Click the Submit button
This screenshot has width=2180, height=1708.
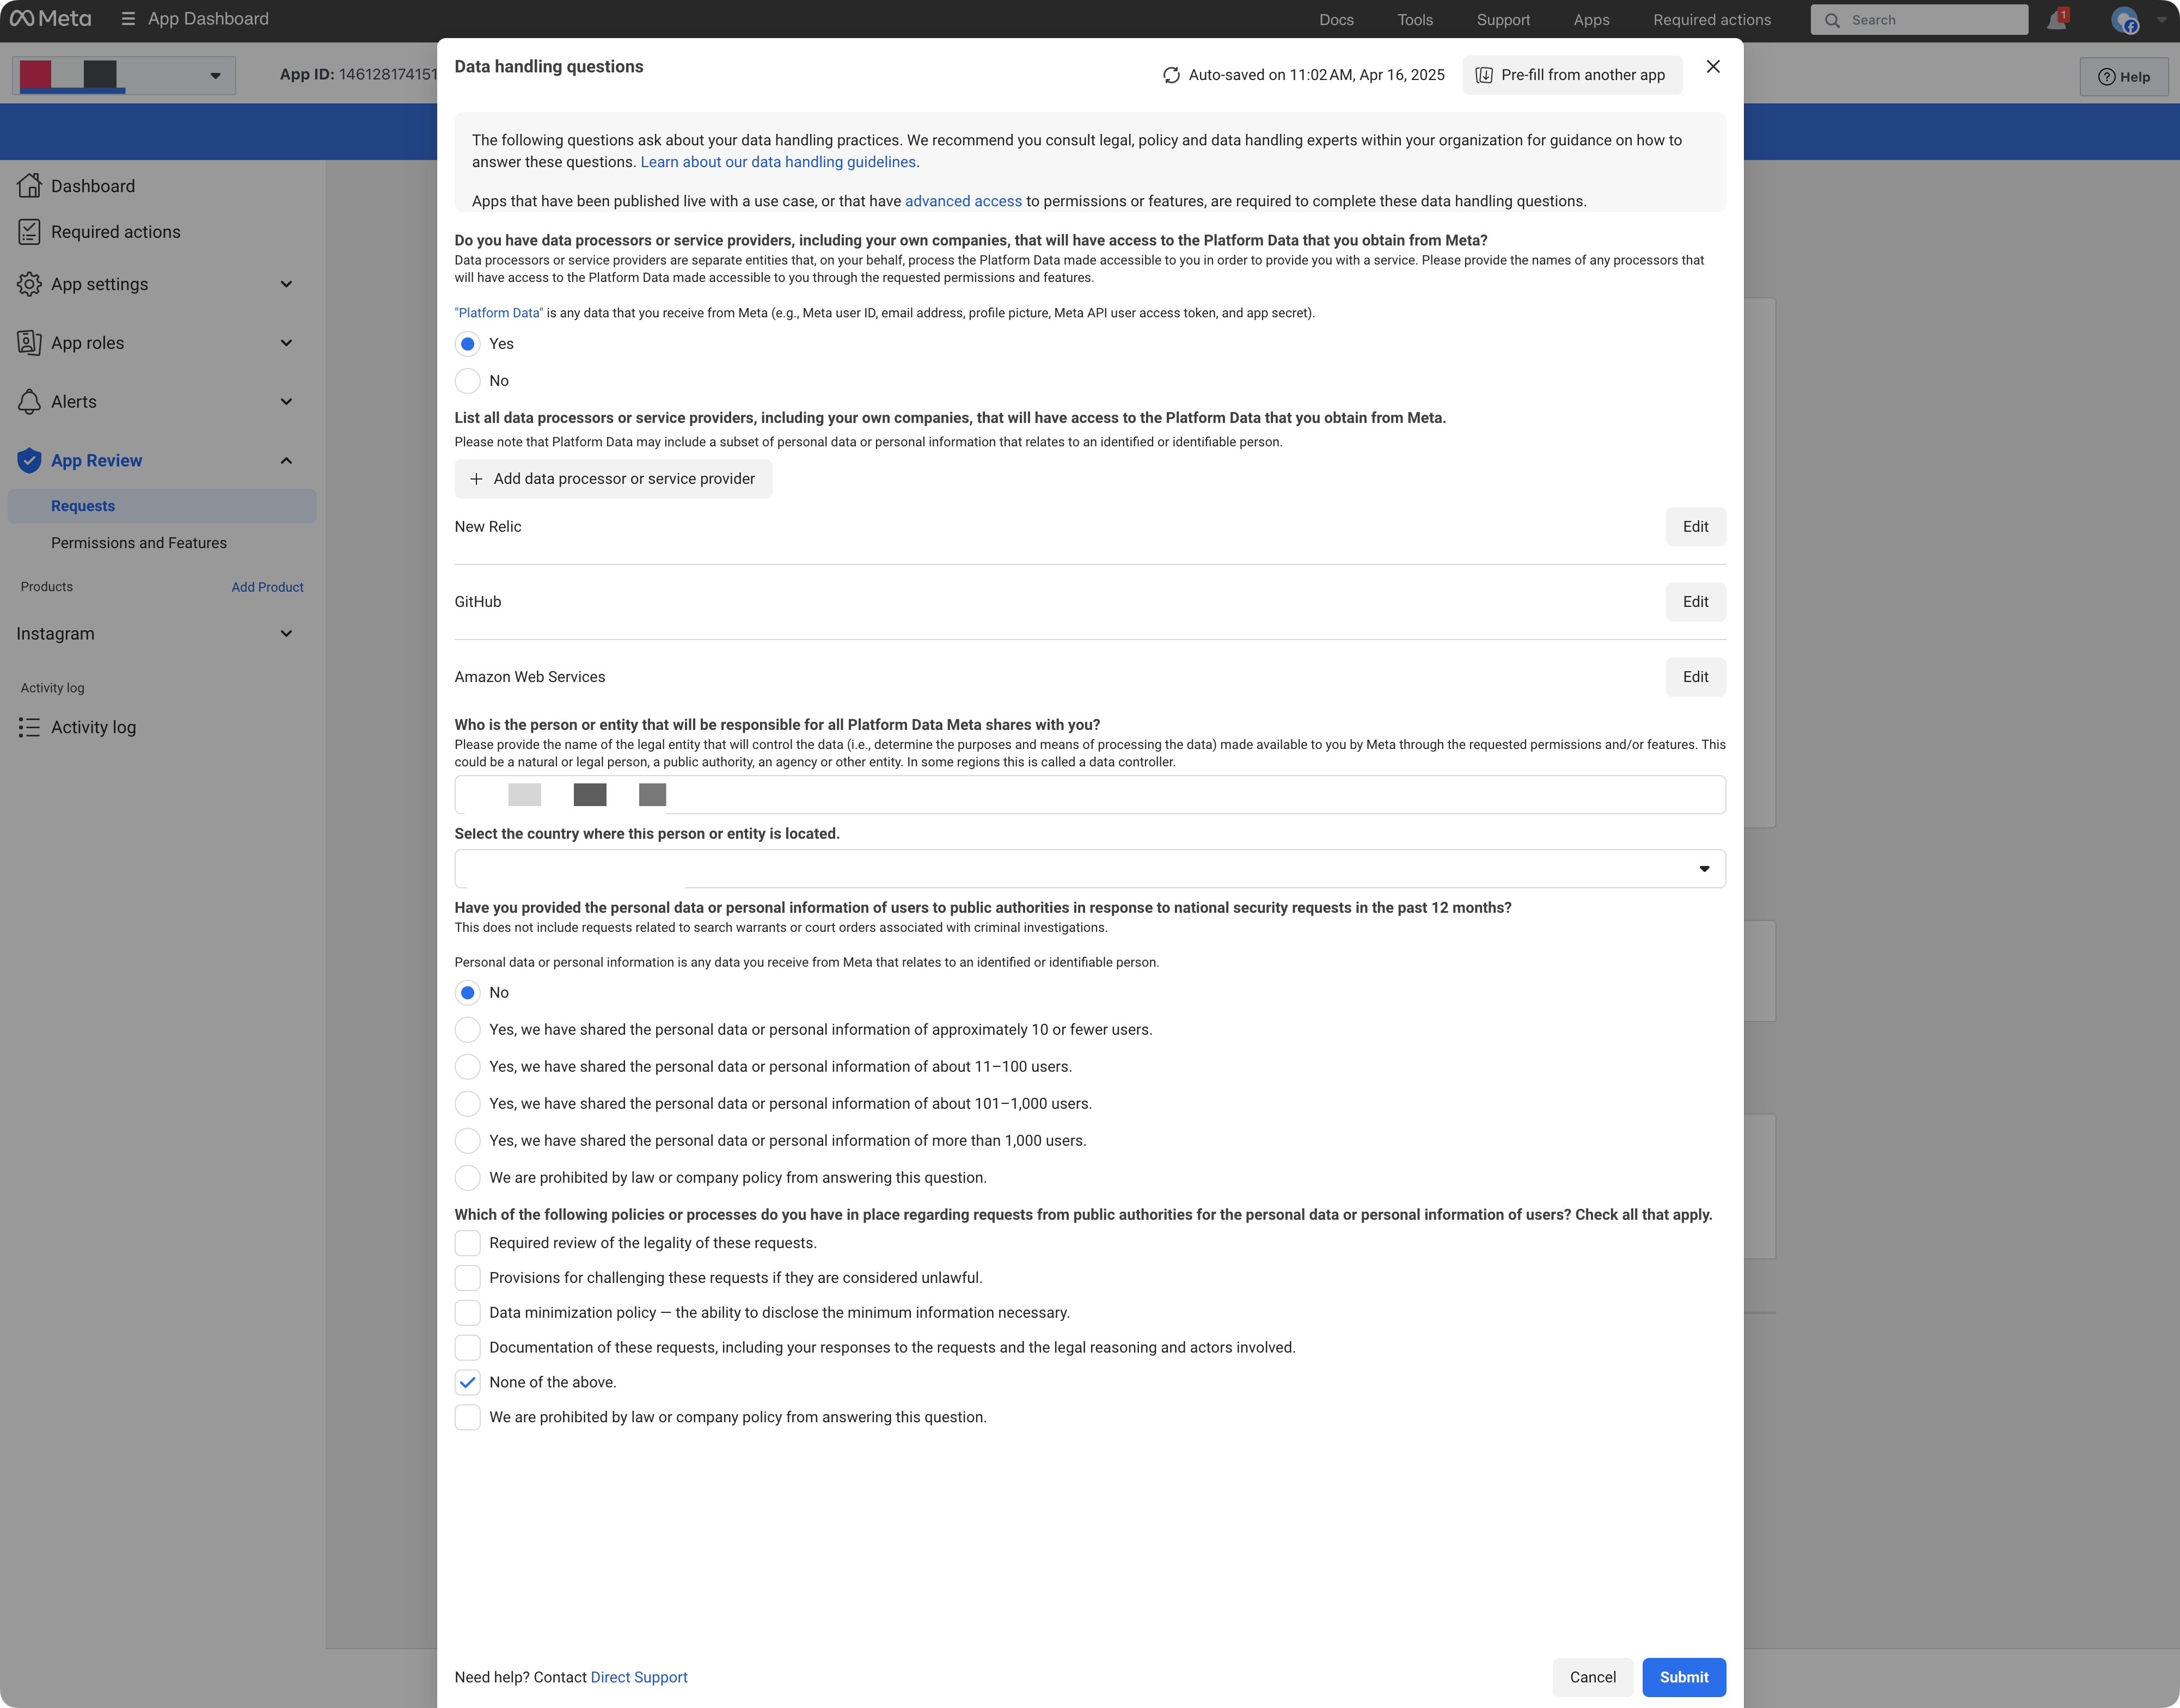click(1683, 1677)
